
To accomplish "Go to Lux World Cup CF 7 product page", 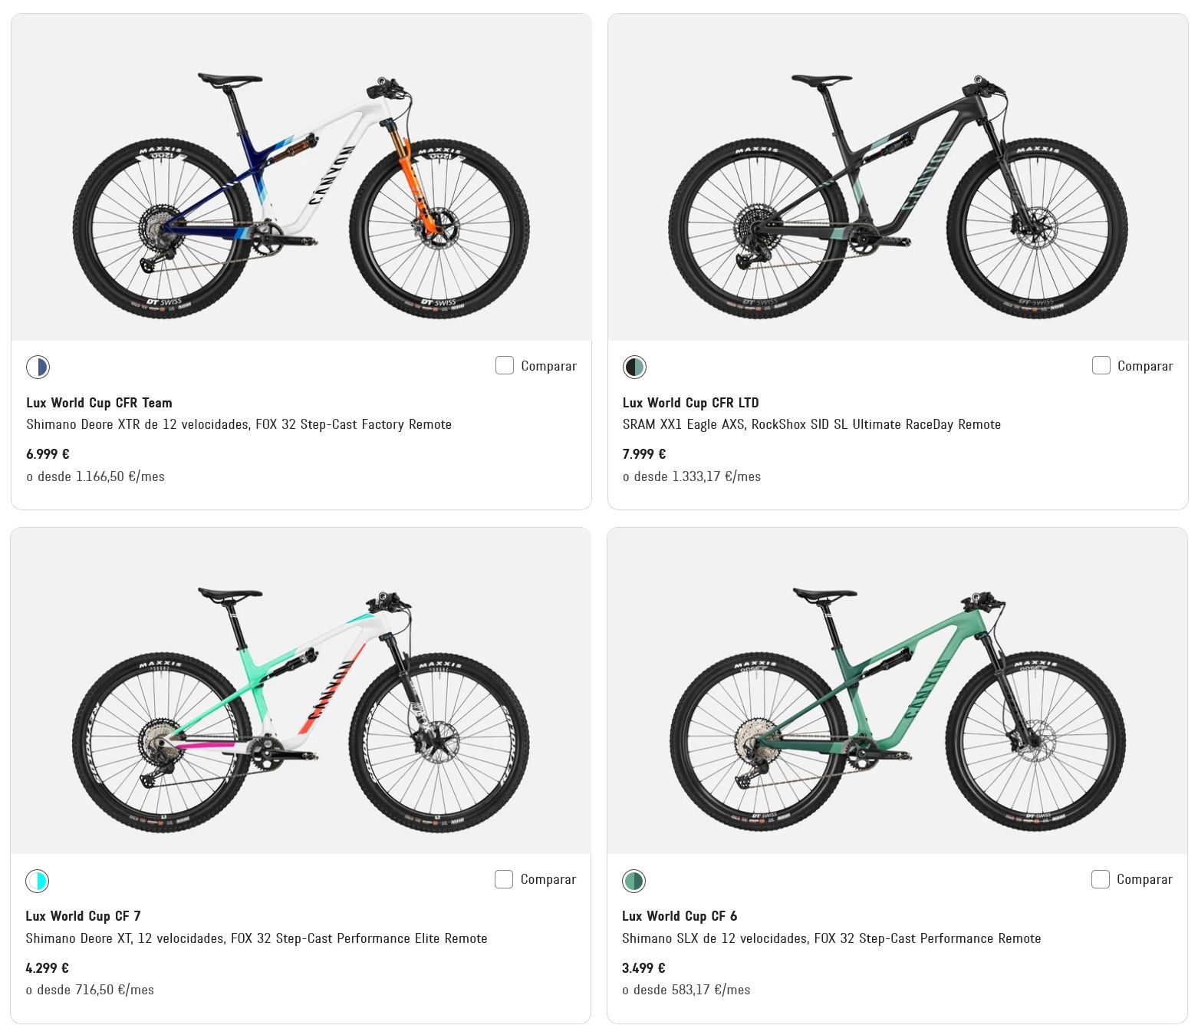I will pyautogui.click(x=83, y=916).
